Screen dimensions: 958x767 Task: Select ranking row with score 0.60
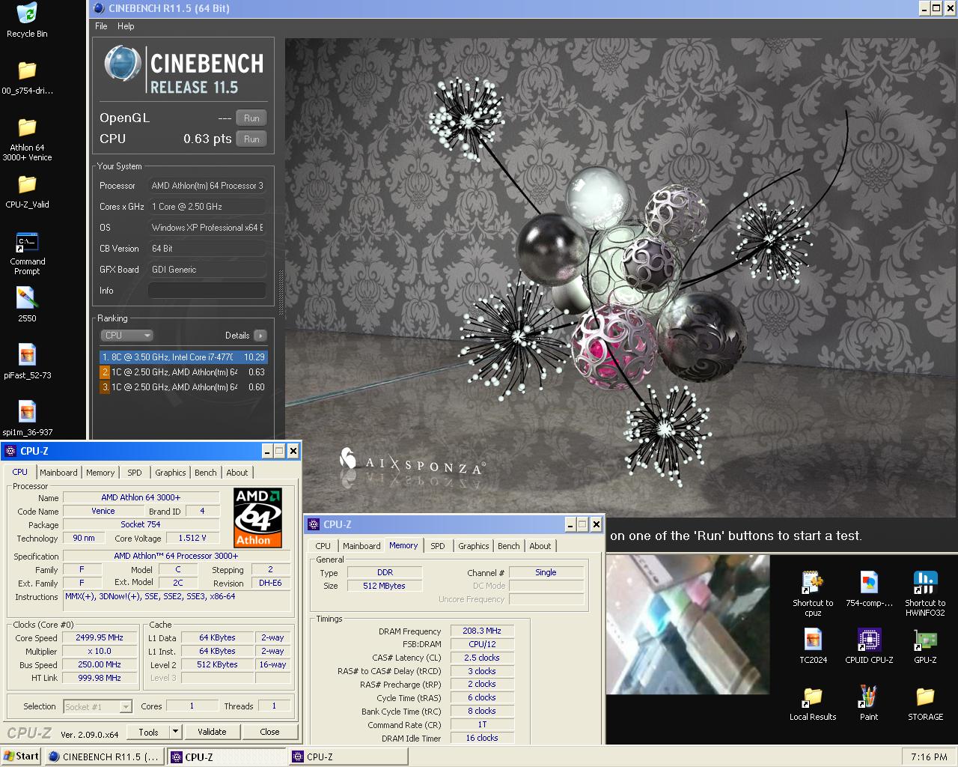[183, 387]
